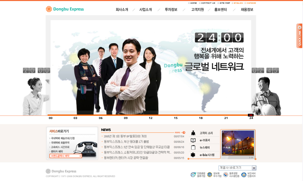Screen dimensions: 303x181
Task: Jump to the 09 timeline marker
Action: pyautogui.click(x=126, y=118)
